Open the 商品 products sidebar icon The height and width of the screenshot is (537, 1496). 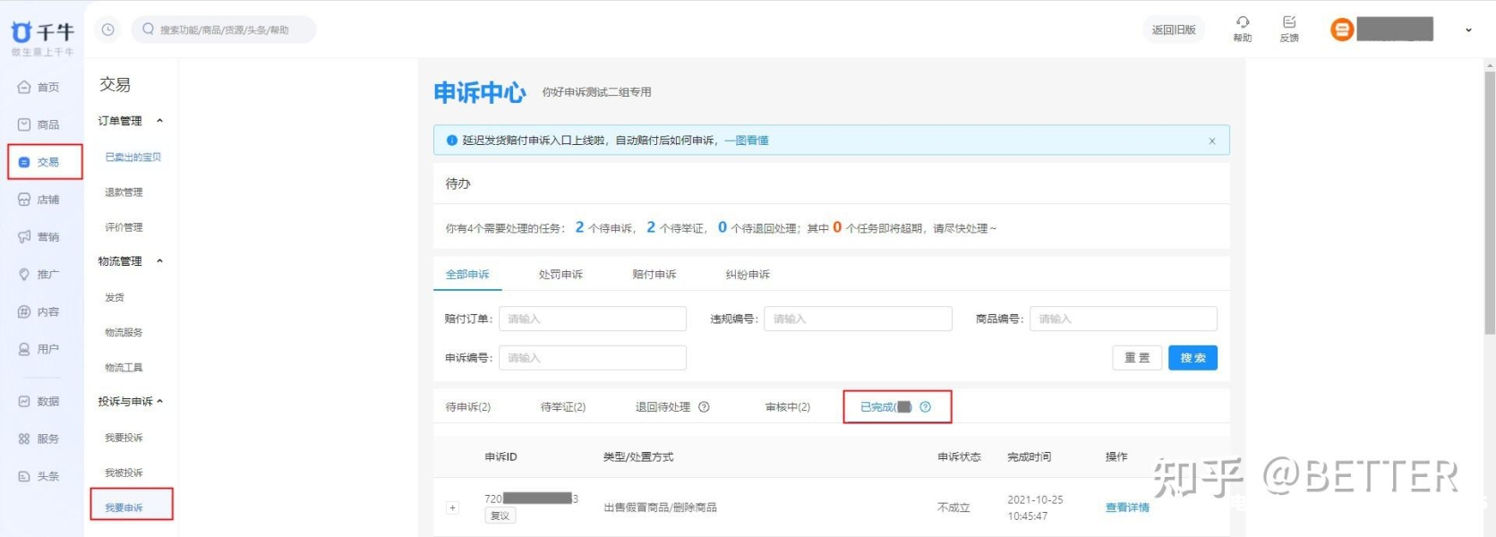click(x=24, y=124)
